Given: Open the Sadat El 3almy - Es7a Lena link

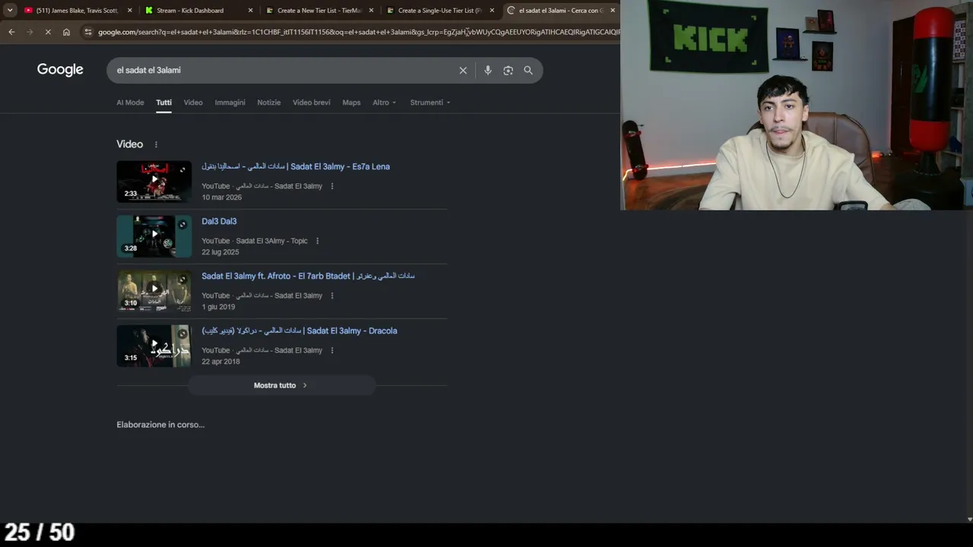Looking at the screenshot, I should tap(296, 166).
